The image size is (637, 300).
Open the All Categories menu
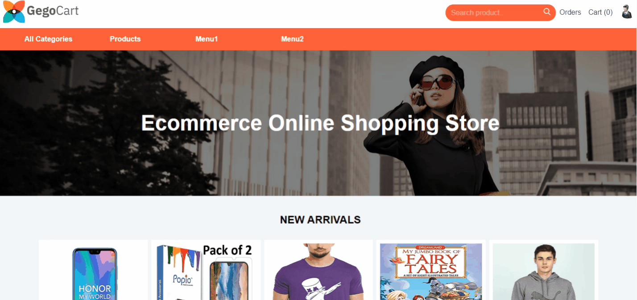[x=48, y=39]
